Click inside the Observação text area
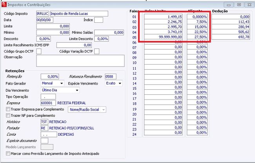Screen dimensions: 255x163 80,61
